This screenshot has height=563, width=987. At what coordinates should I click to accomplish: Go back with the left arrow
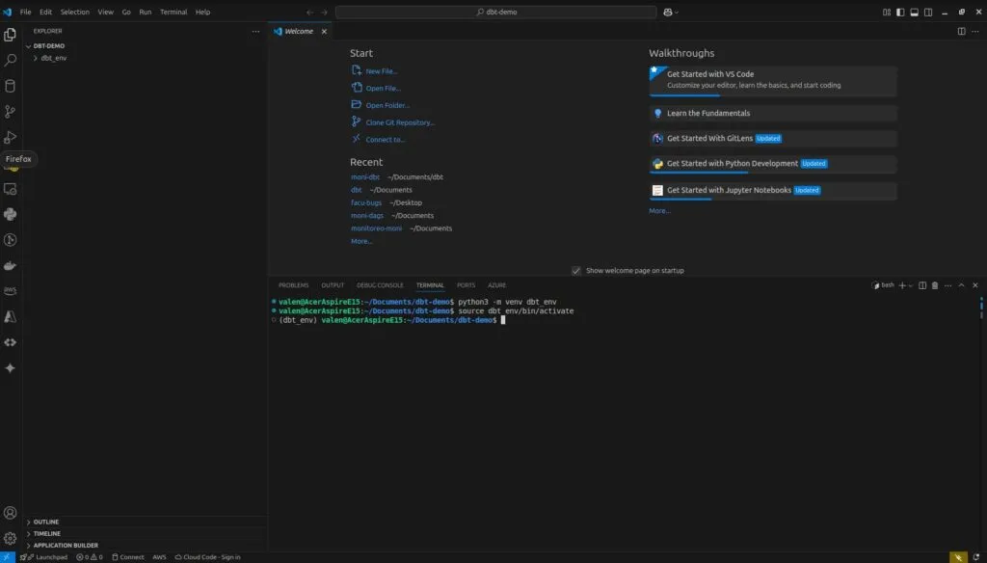coord(309,12)
